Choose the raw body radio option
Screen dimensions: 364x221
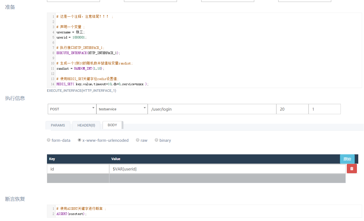coord(138,140)
